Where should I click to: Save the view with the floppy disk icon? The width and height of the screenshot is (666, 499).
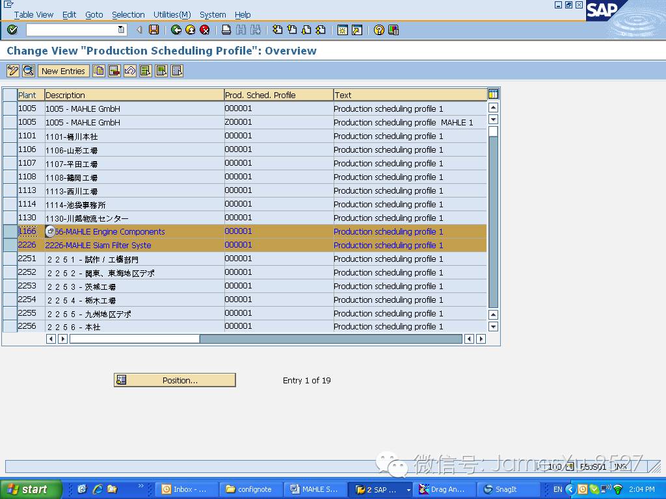(153, 30)
